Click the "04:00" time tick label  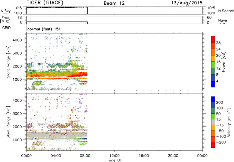click(x=56, y=156)
